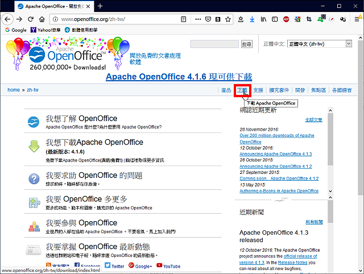Open the Downloads arrow icon
The width and height of the screenshot is (364, 274).
click(252, 19)
